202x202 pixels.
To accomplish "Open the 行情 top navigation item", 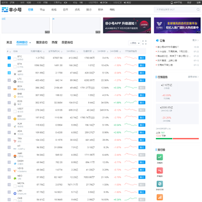I will (31, 10).
